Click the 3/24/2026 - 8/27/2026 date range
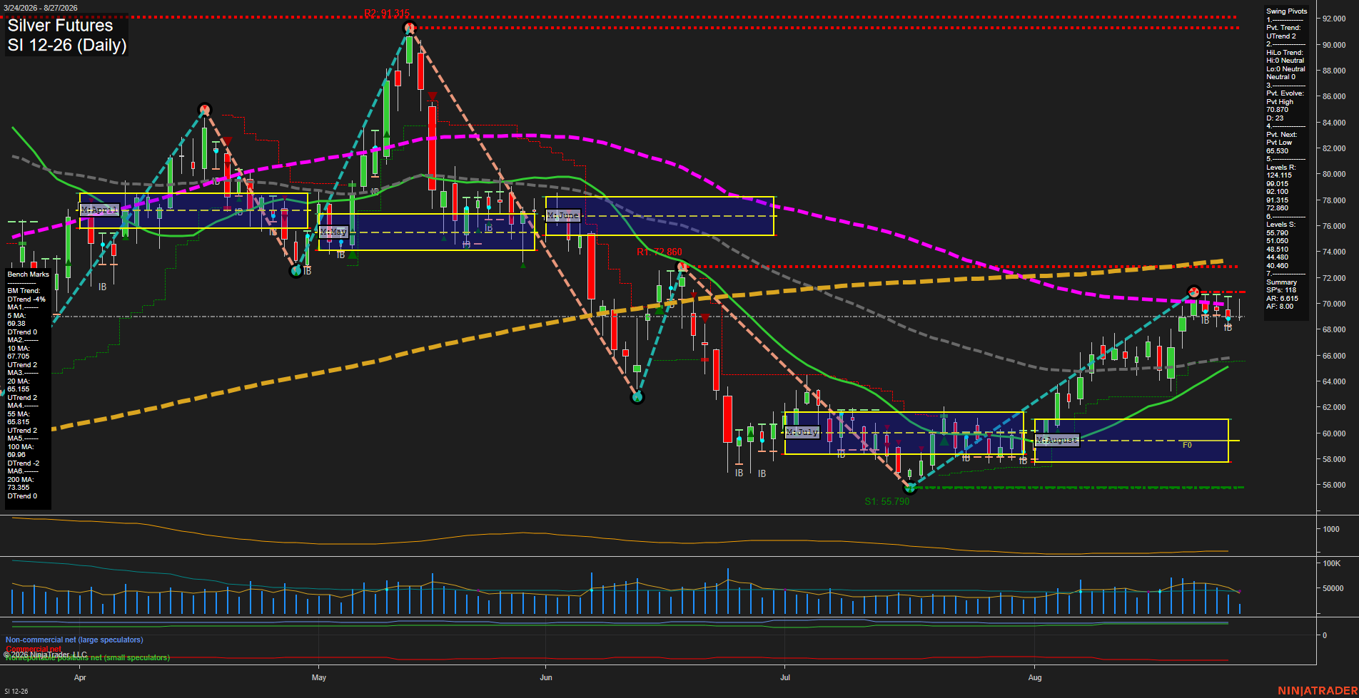The height and width of the screenshot is (698, 1359). click(x=41, y=8)
